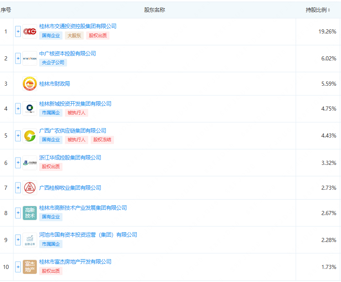Click 被执行人 tag under 广西广农供应链集团
The height and width of the screenshot is (282, 341).
[76, 140]
